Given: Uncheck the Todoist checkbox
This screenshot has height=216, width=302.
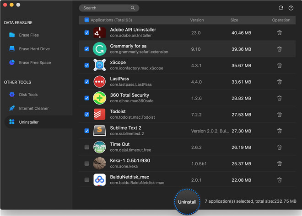Looking at the screenshot, I should point(86,114).
